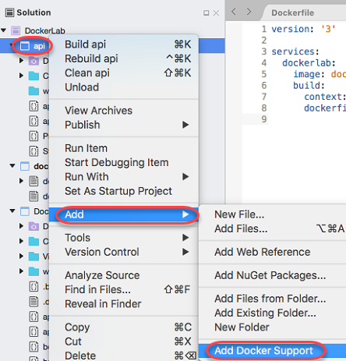Choose Rebuild api

(124, 58)
